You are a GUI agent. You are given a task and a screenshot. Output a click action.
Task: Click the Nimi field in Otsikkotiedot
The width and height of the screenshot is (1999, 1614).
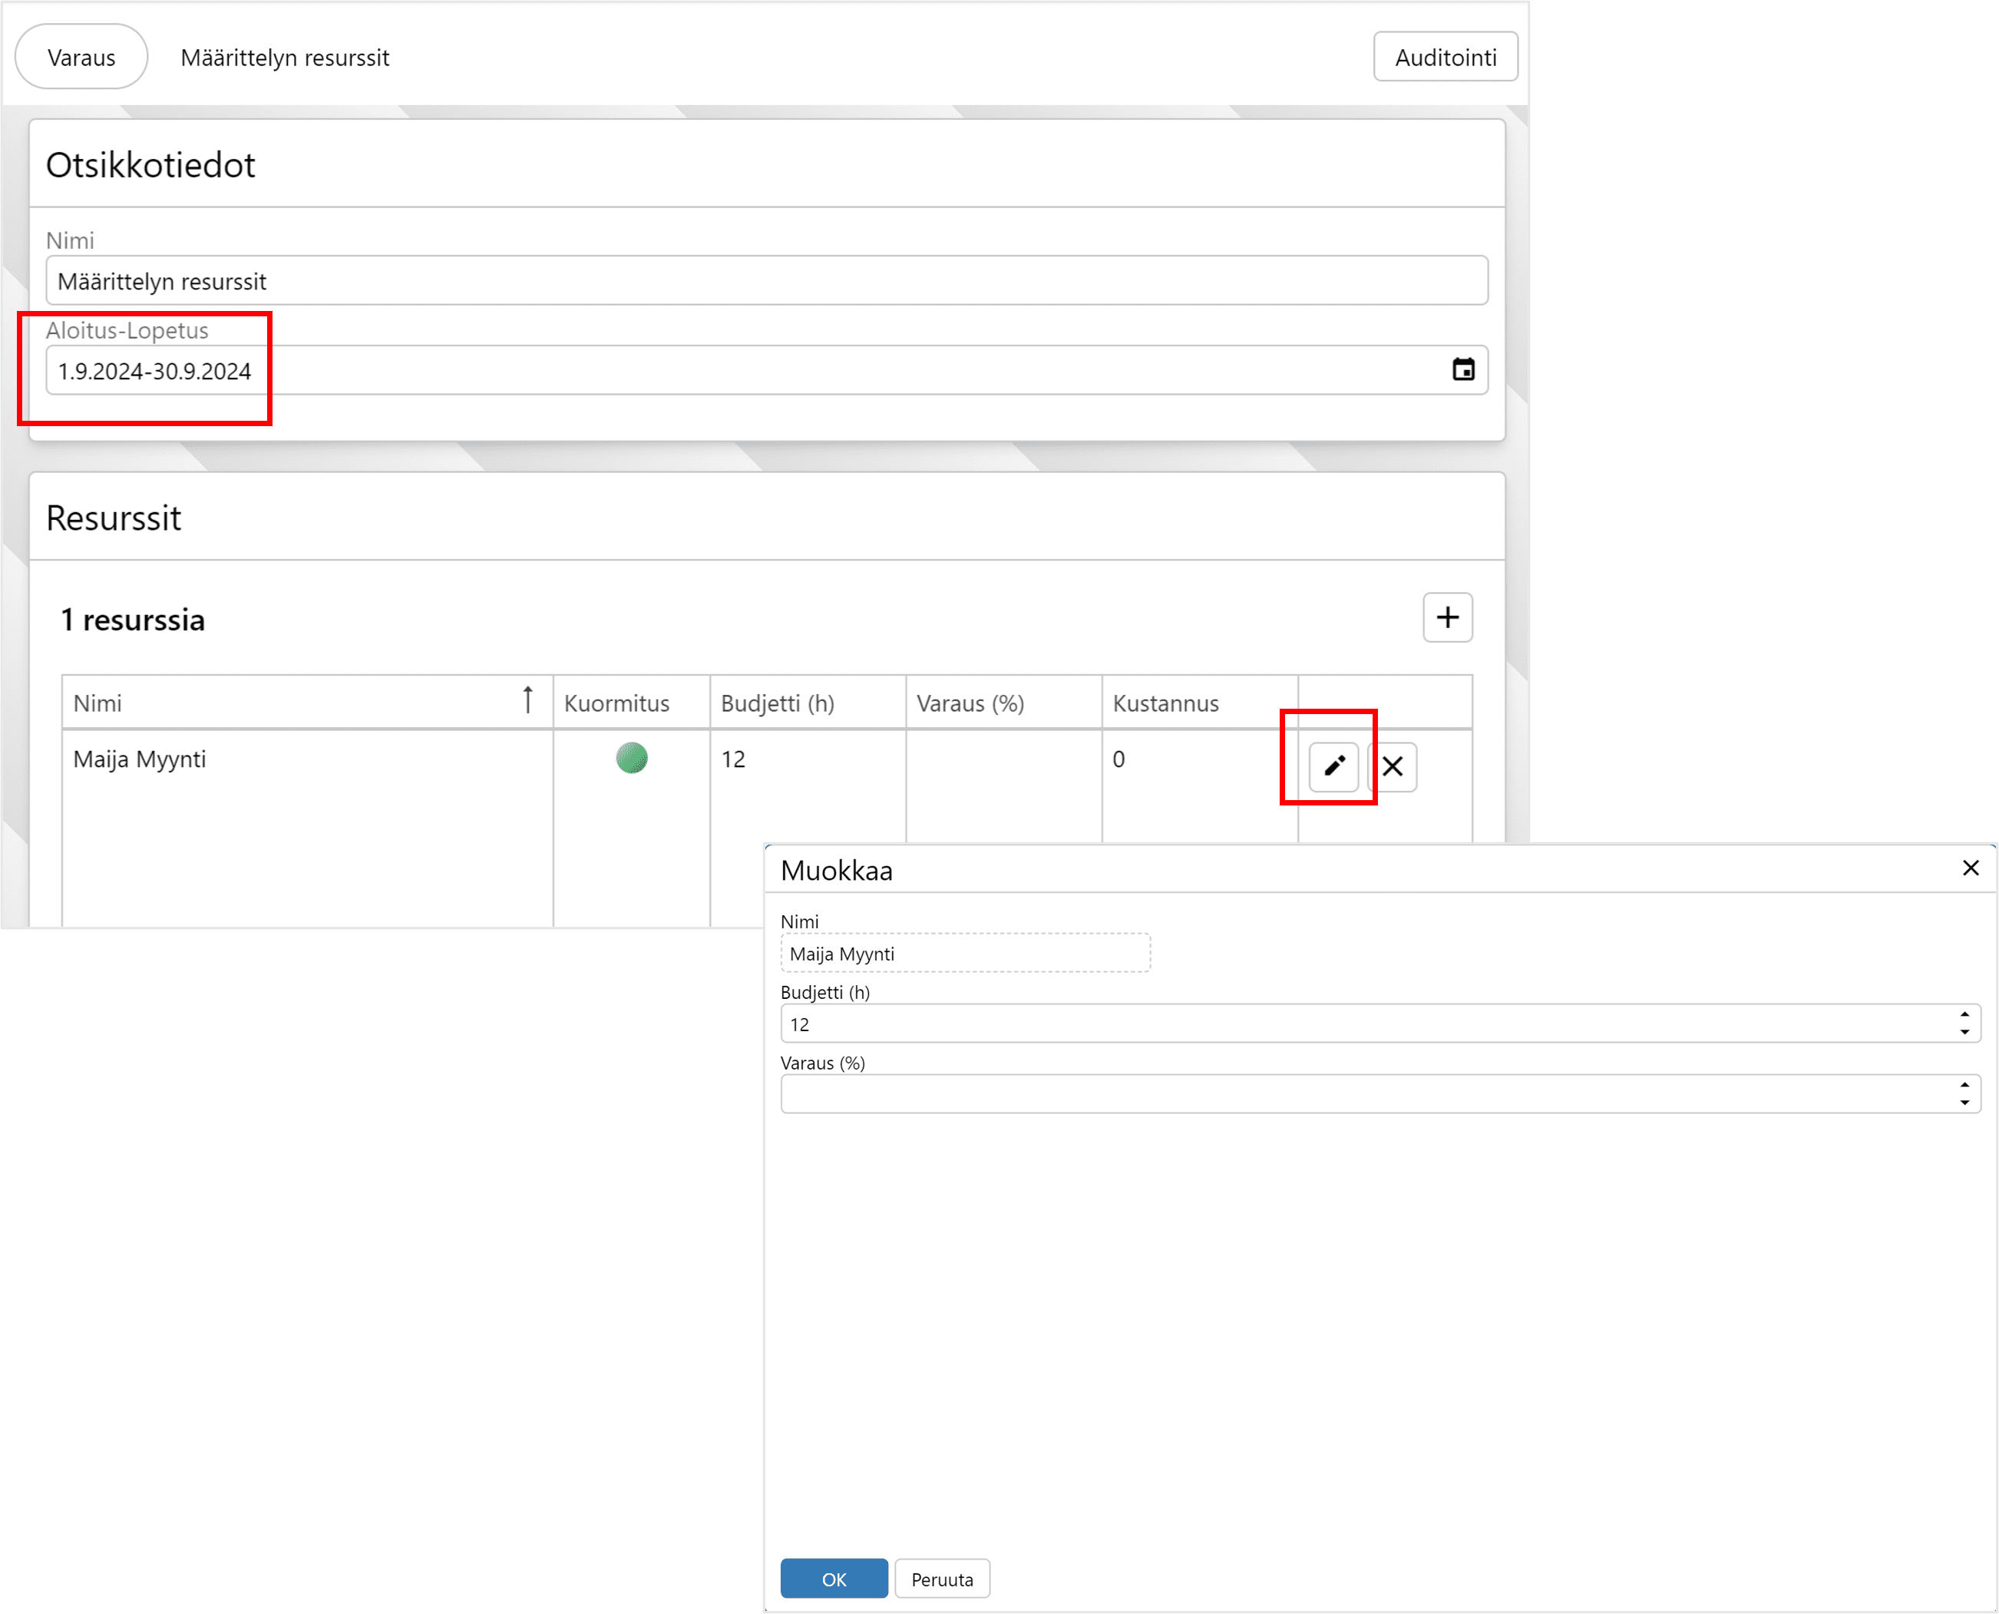coord(766,281)
